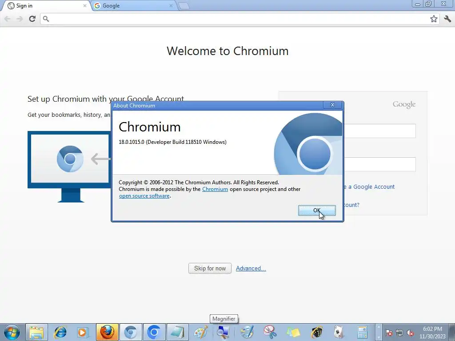Click OK in the About Chromium dialog
The image size is (455, 341).
click(x=316, y=210)
